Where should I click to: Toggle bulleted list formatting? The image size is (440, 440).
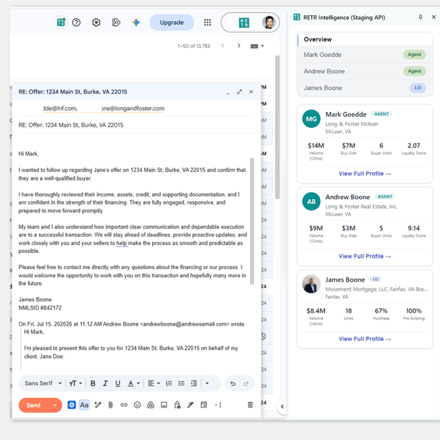pos(181,384)
